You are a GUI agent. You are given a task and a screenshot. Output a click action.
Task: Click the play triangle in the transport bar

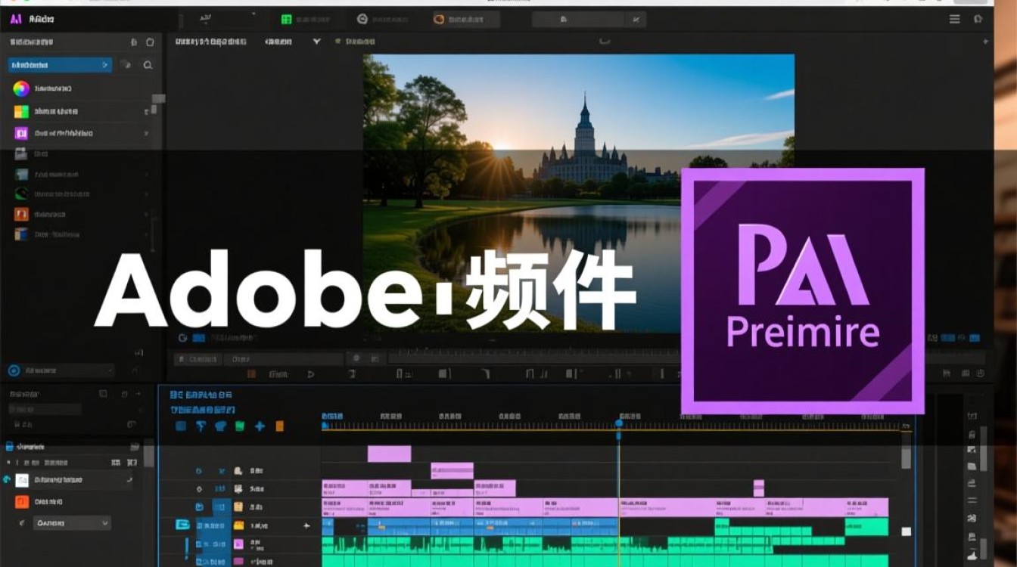coord(310,373)
